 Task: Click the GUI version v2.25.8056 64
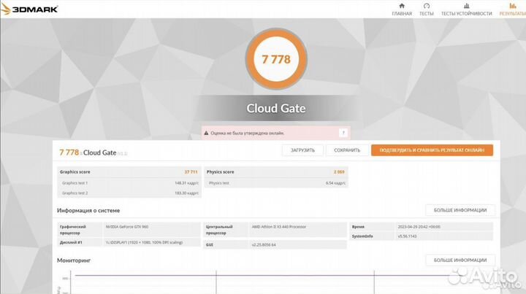264,245
